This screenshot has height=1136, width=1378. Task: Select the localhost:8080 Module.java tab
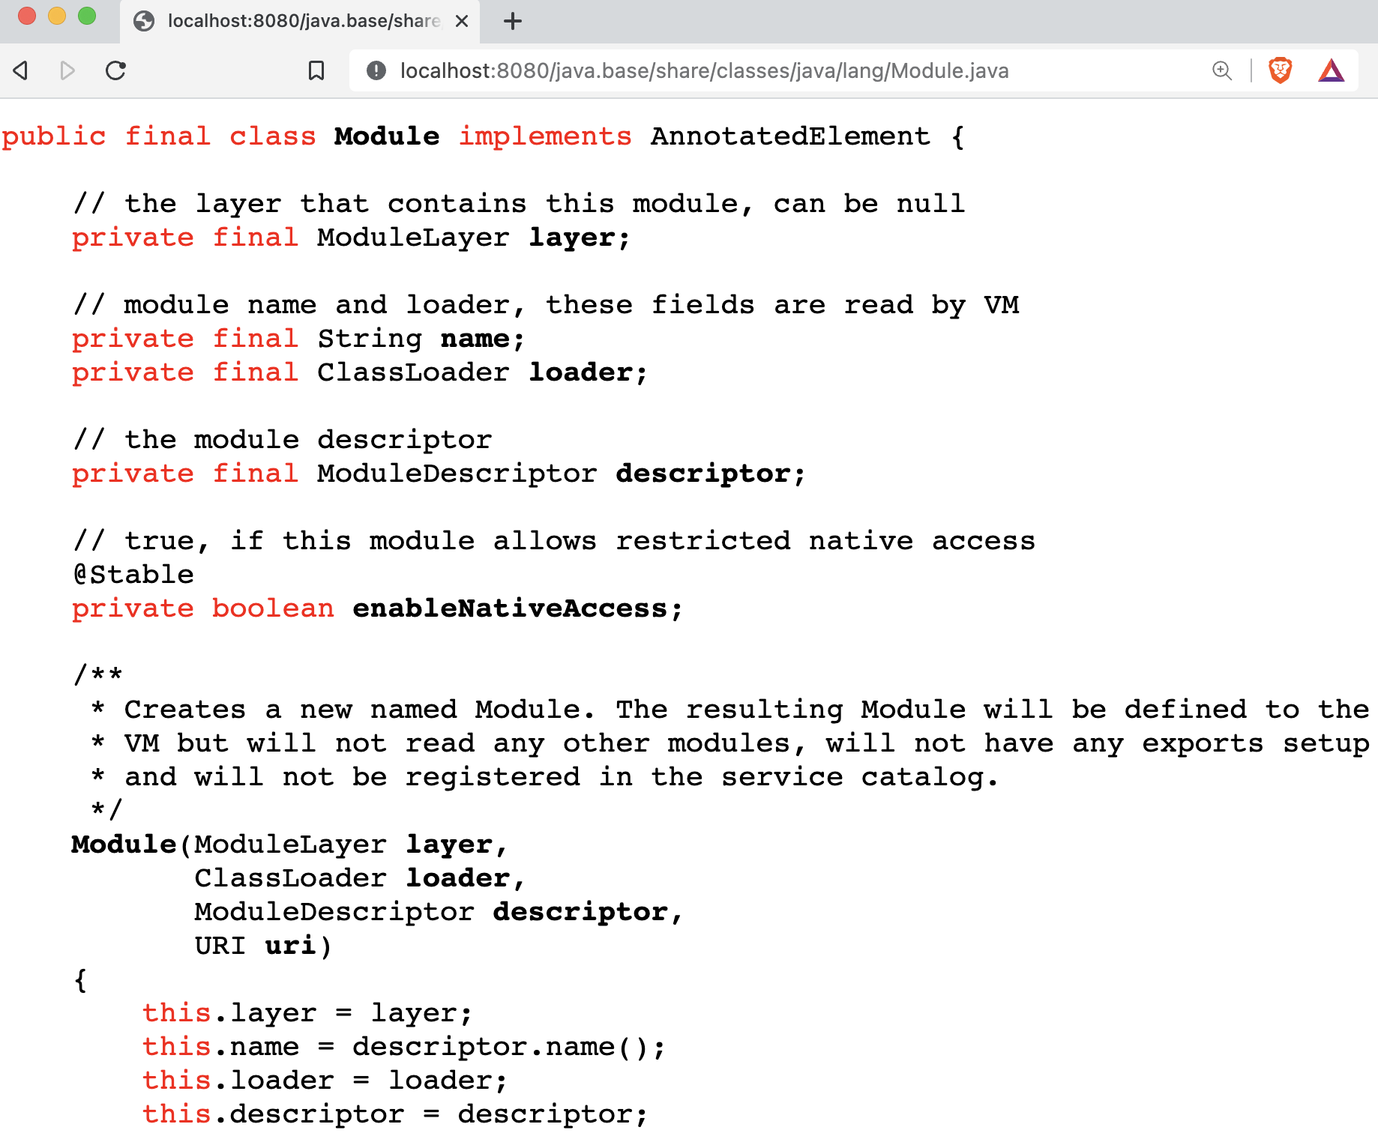pyautogui.click(x=300, y=21)
